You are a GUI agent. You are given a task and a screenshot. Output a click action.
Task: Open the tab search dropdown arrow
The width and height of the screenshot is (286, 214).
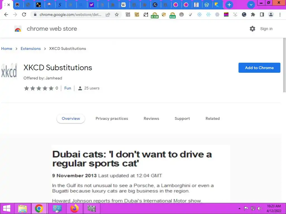click(x=251, y=5)
